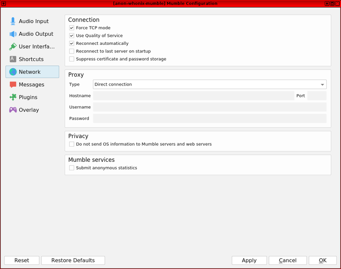
Task: Enable Do not send OS information
Action: point(72,144)
